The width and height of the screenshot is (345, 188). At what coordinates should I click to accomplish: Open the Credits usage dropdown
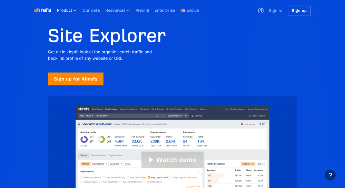click(x=238, y=109)
